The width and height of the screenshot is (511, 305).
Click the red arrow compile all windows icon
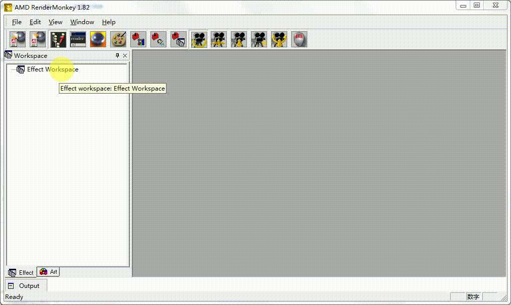[x=179, y=39]
